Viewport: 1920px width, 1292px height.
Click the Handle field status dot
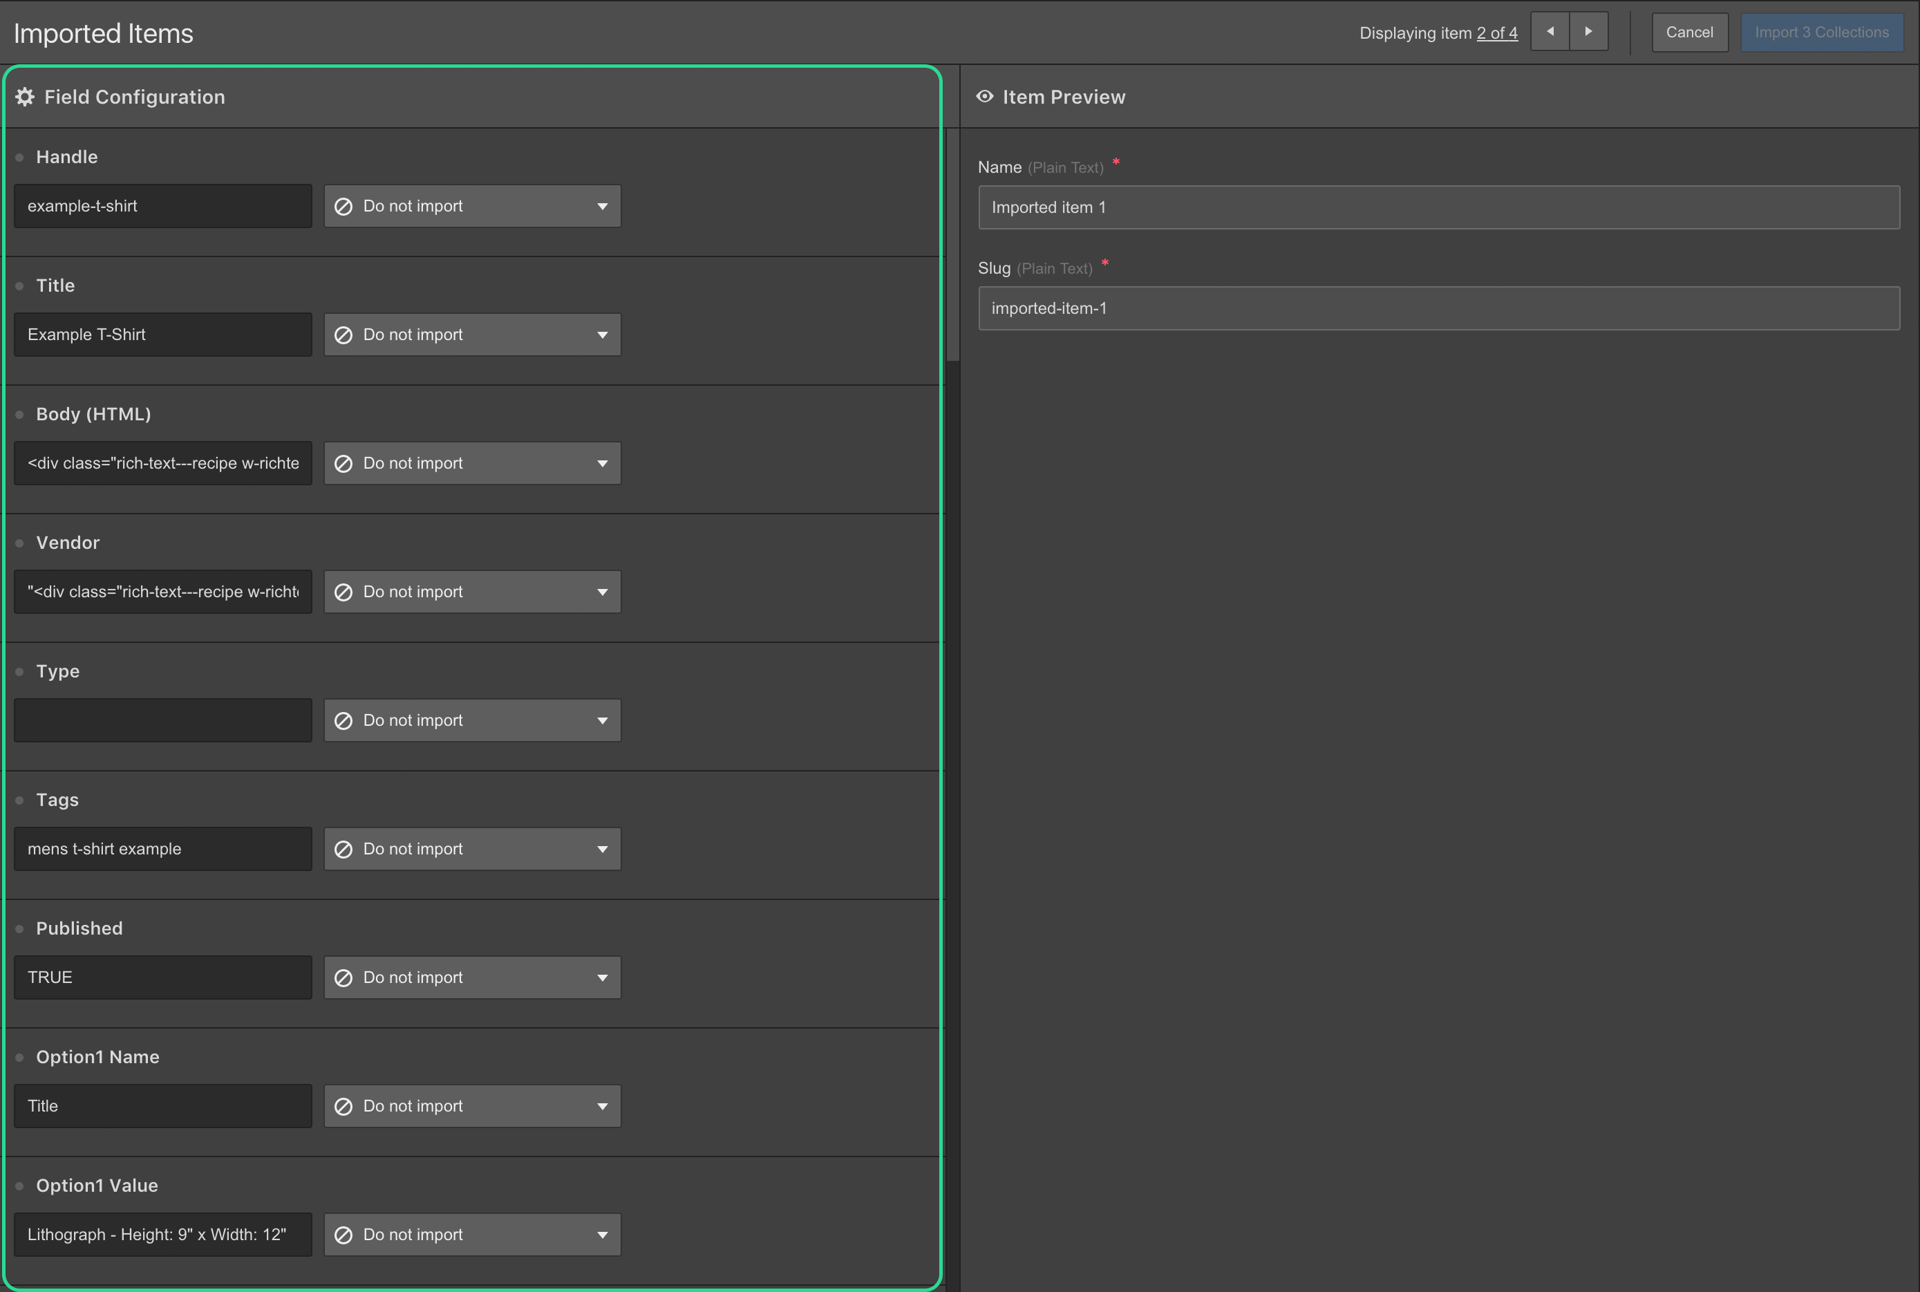[20, 158]
